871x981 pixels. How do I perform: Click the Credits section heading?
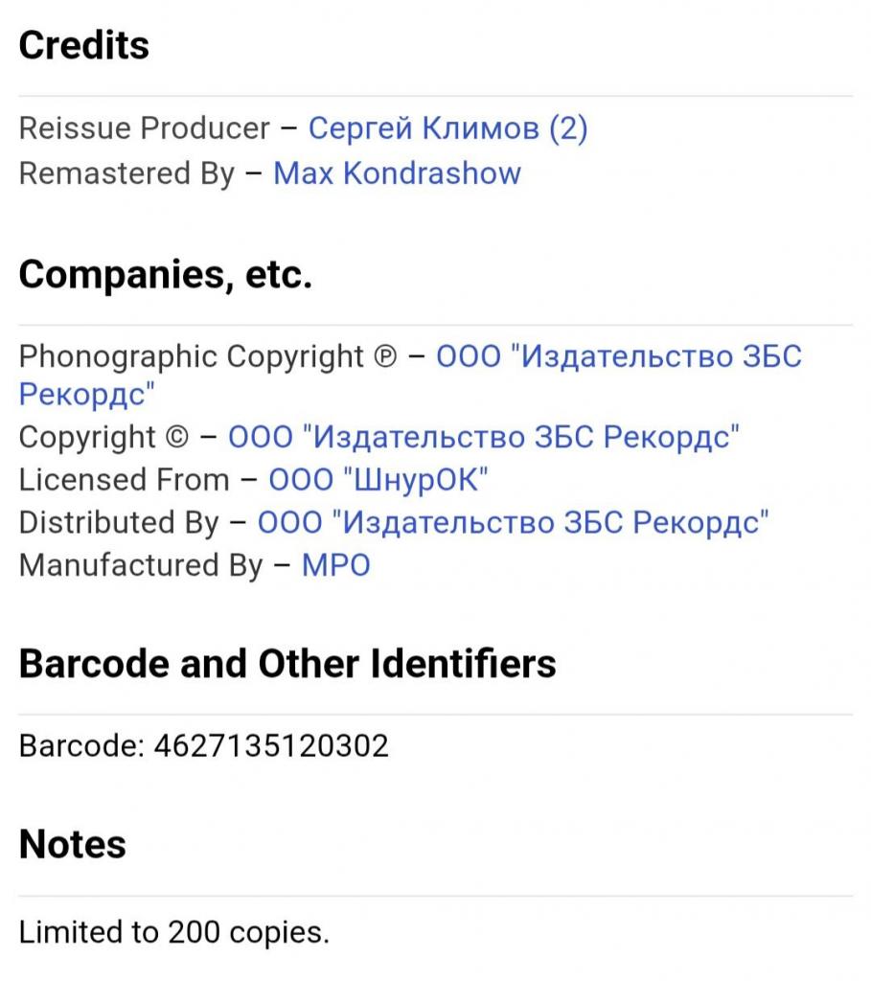pos(84,46)
